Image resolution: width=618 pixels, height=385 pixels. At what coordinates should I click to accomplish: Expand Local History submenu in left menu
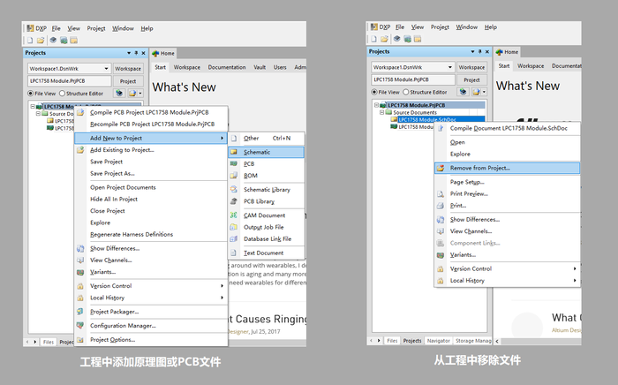point(151,298)
